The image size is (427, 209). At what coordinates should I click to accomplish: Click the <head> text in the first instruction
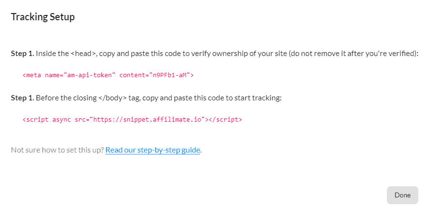click(x=83, y=54)
